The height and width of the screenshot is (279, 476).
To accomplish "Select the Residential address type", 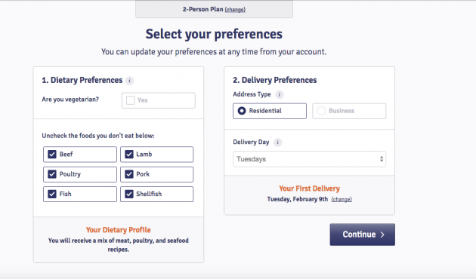I will pyautogui.click(x=270, y=111).
